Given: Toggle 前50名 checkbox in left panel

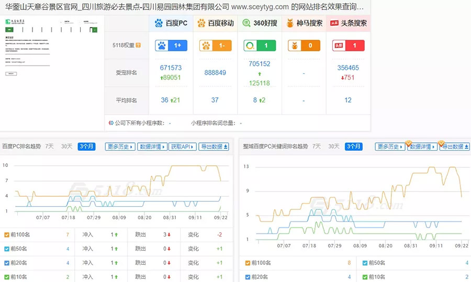Looking at the screenshot, I should (7, 249).
